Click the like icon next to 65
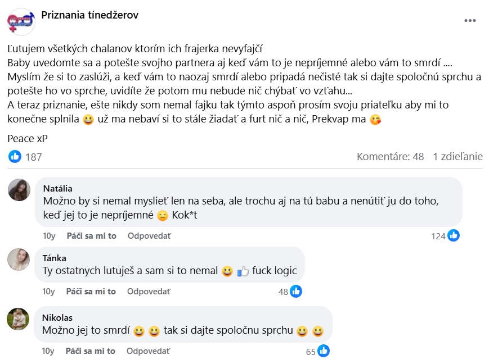The width and height of the screenshot is (489, 364). click(324, 351)
